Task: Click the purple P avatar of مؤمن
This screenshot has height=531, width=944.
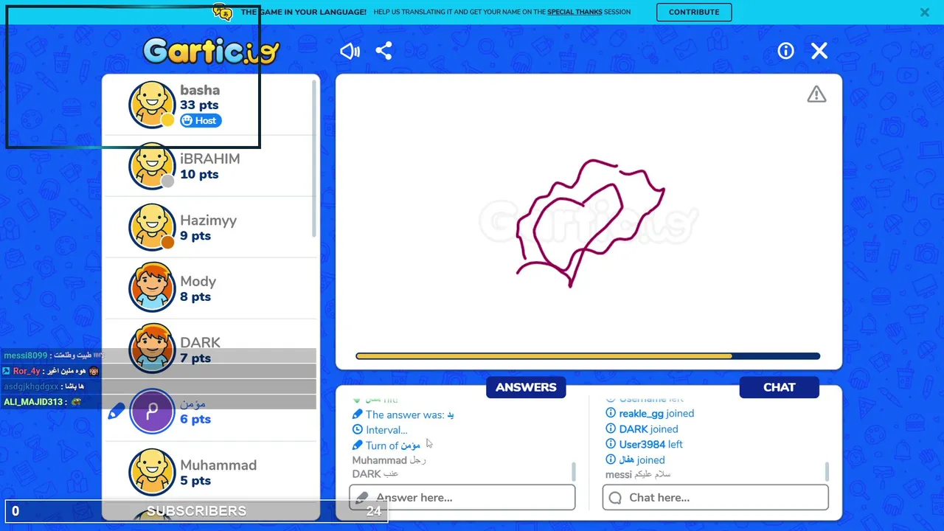Action: click(x=152, y=411)
